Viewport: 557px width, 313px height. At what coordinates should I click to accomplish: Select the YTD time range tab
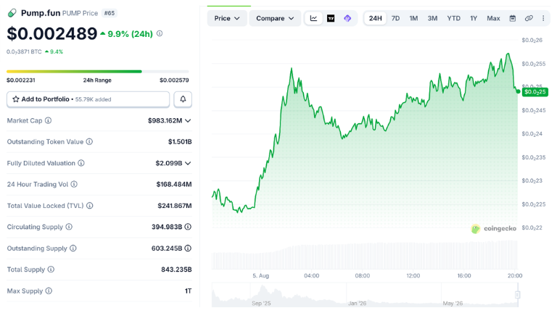point(453,18)
